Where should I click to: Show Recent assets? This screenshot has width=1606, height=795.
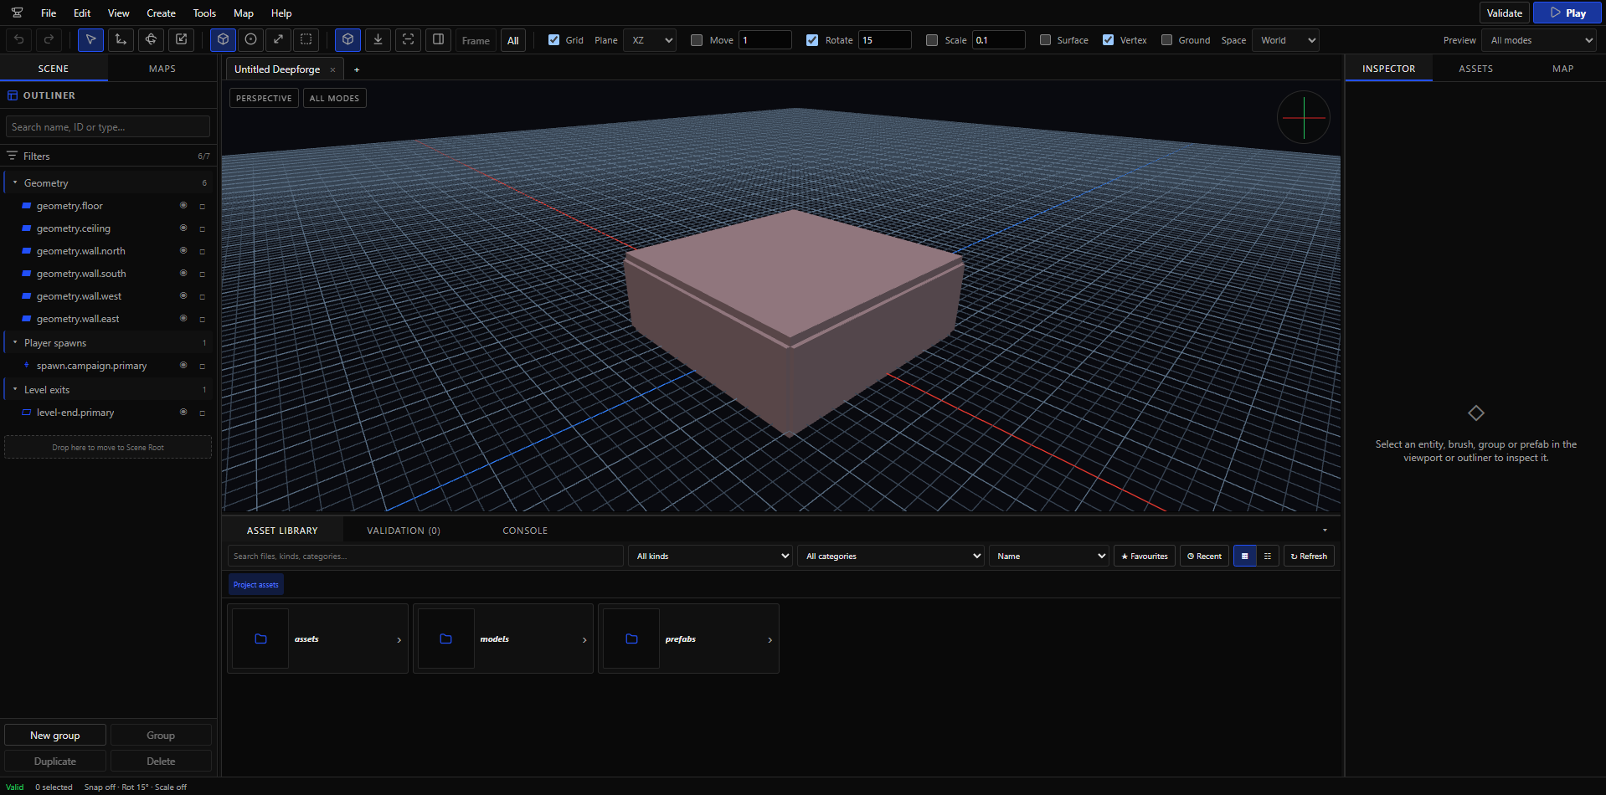(1204, 556)
